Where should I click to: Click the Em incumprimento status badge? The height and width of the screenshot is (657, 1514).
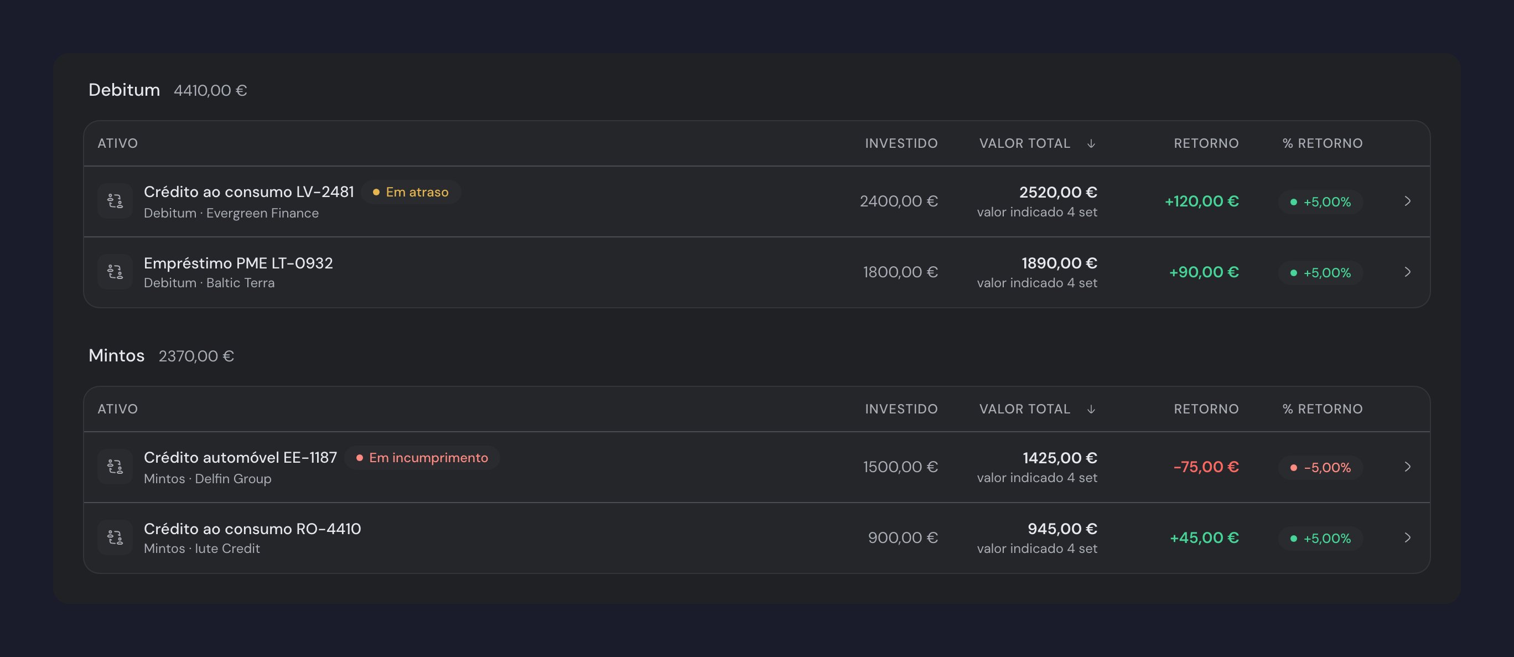coord(422,458)
